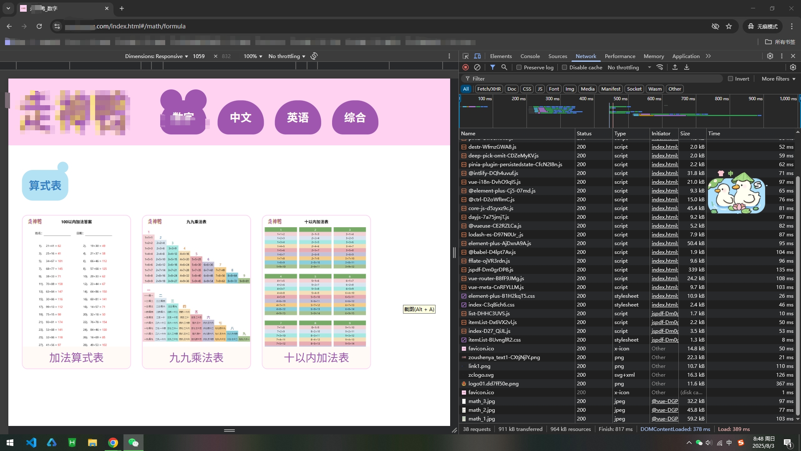
Task: Click the viewport width field 1059
Action: point(199,56)
